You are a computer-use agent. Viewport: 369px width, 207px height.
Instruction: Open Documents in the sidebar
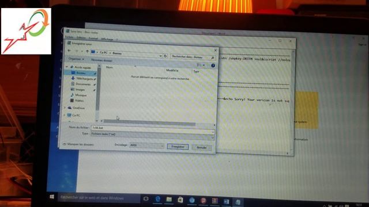83,84
